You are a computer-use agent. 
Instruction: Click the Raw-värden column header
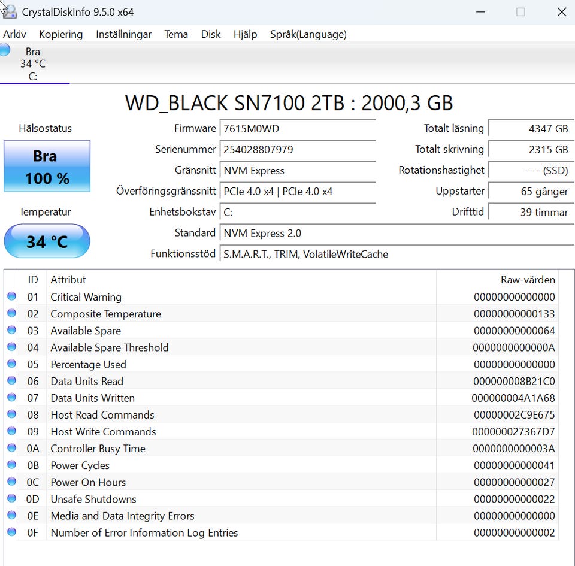tap(527, 280)
